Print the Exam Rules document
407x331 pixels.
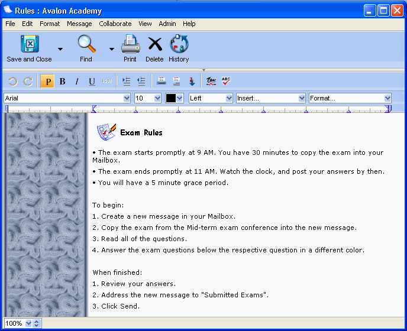point(130,44)
